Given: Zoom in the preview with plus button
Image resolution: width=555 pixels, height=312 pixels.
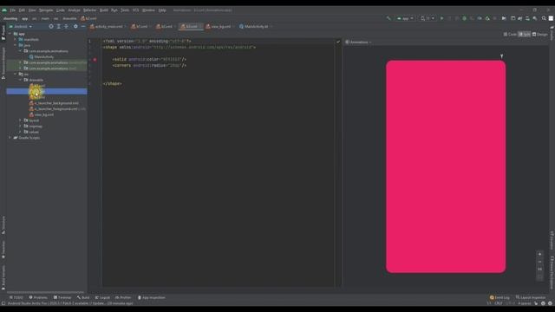Looking at the screenshot, I should 539,254.
